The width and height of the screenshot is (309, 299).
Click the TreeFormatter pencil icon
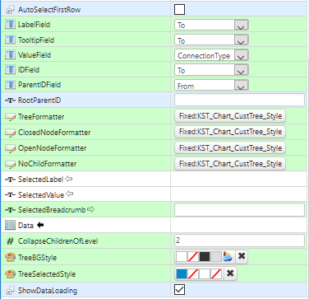click(x=10, y=117)
